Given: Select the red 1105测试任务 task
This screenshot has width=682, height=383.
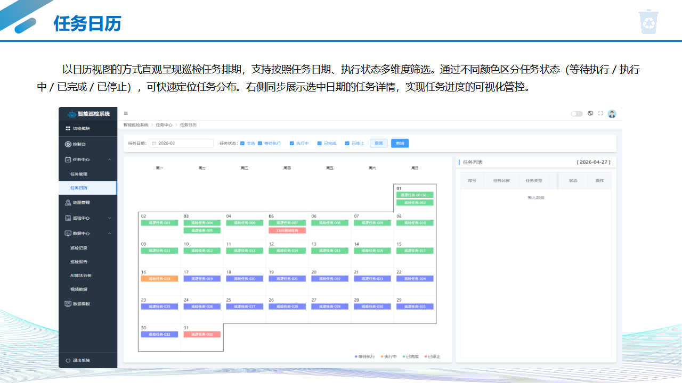Looking at the screenshot, I should (287, 230).
